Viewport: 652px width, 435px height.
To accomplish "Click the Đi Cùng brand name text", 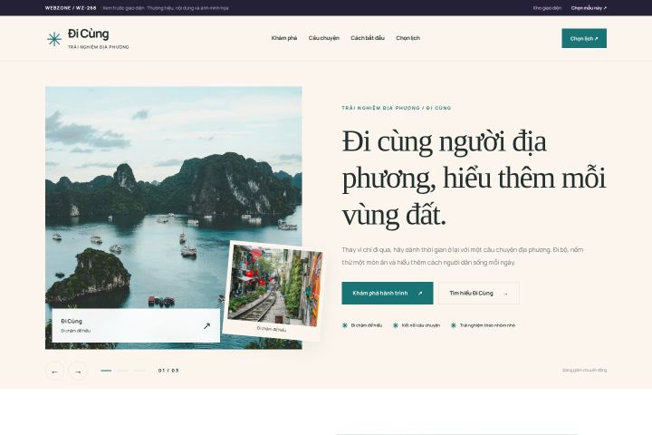I will tap(88, 34).
